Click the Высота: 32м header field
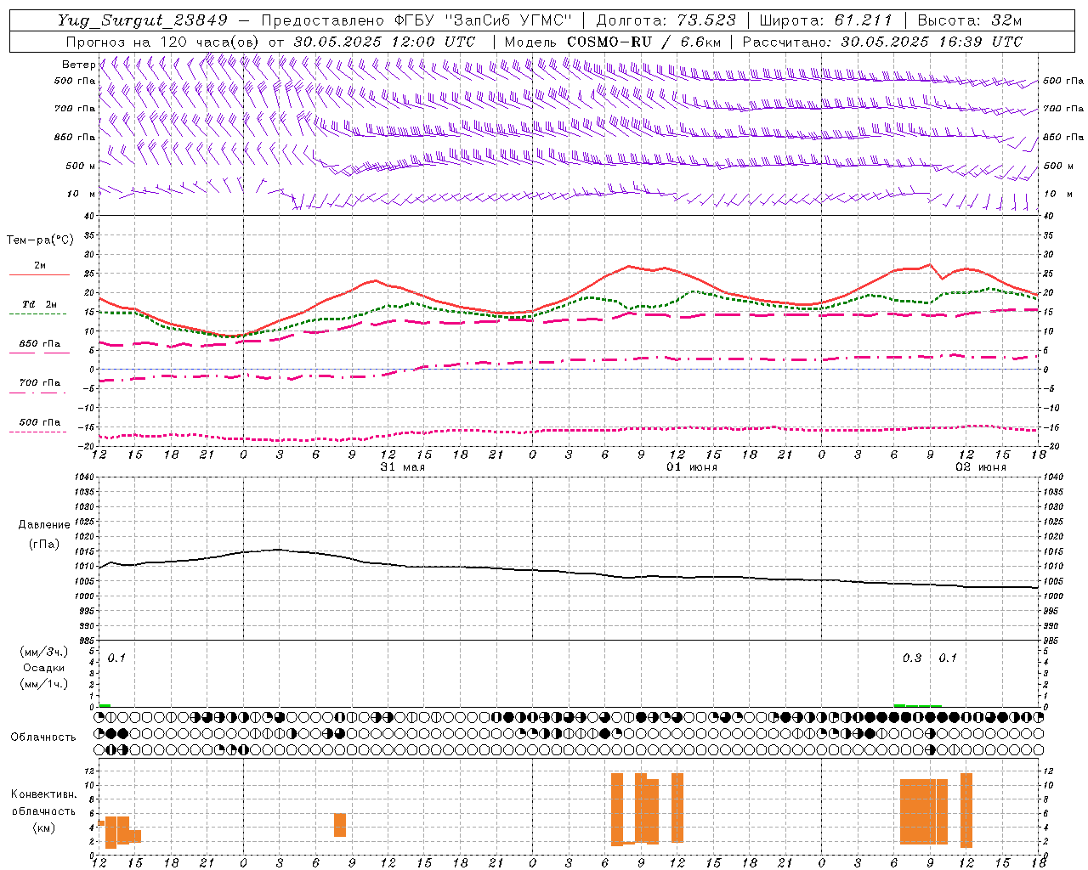 pyautogui.click(x=968, y=20)
